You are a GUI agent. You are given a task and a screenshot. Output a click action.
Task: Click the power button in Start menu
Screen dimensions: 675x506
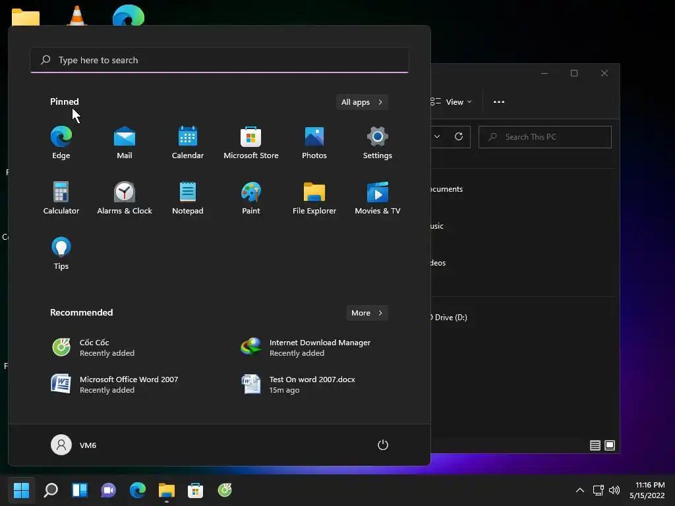point(383,445)
